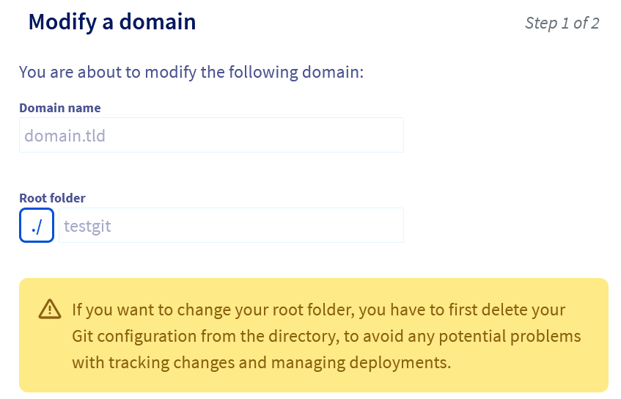Image resolution: width=621 pixels, height=399 pixels.
Task: Click the word 'domain' in the heading
Action: [x=159, y=22]
